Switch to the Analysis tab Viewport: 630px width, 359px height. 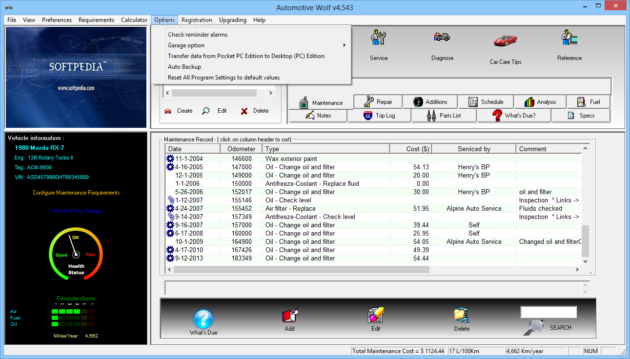540,101
